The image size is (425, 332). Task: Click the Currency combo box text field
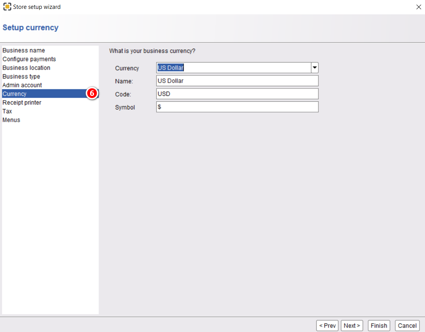coord(234,68)
